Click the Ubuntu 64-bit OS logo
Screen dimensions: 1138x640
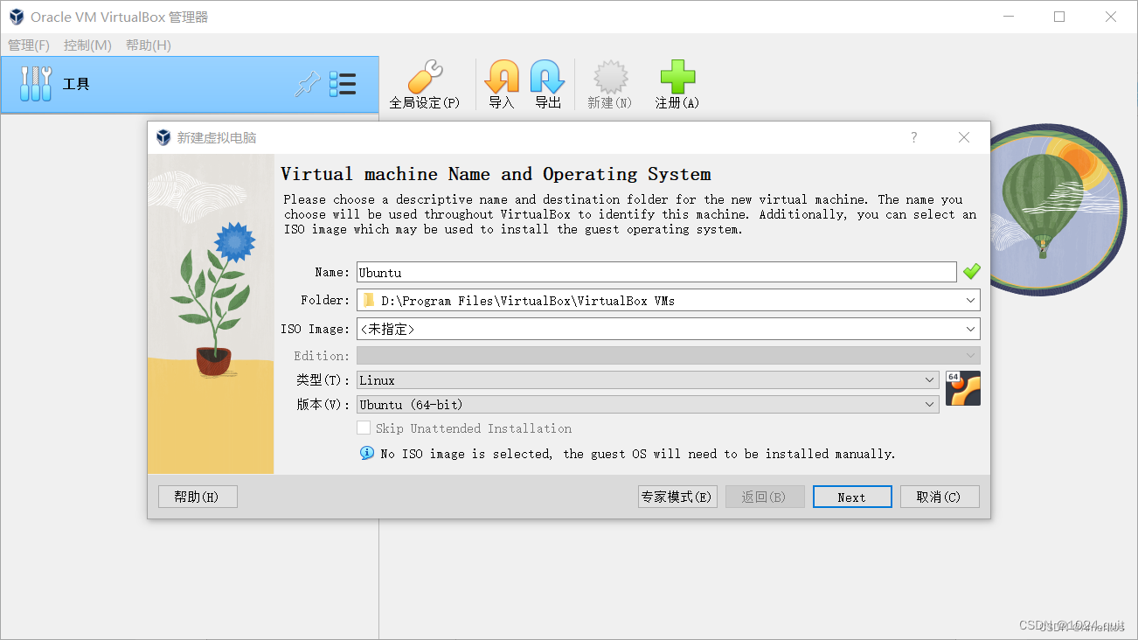click(963, 388)
